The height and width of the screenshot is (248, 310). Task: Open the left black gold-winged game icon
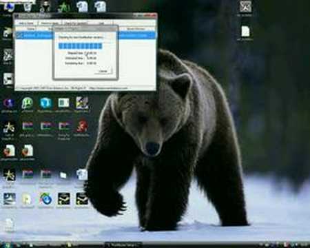[63, 199]
